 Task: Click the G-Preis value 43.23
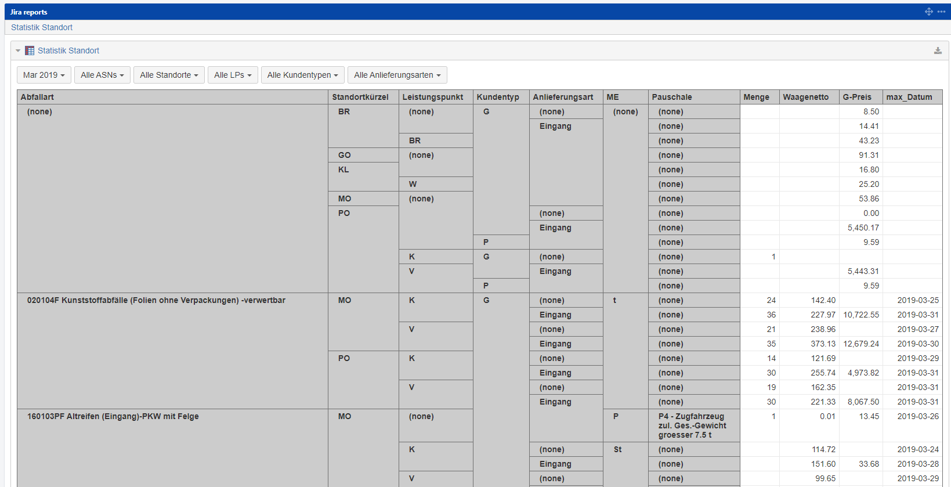(869, 140)
